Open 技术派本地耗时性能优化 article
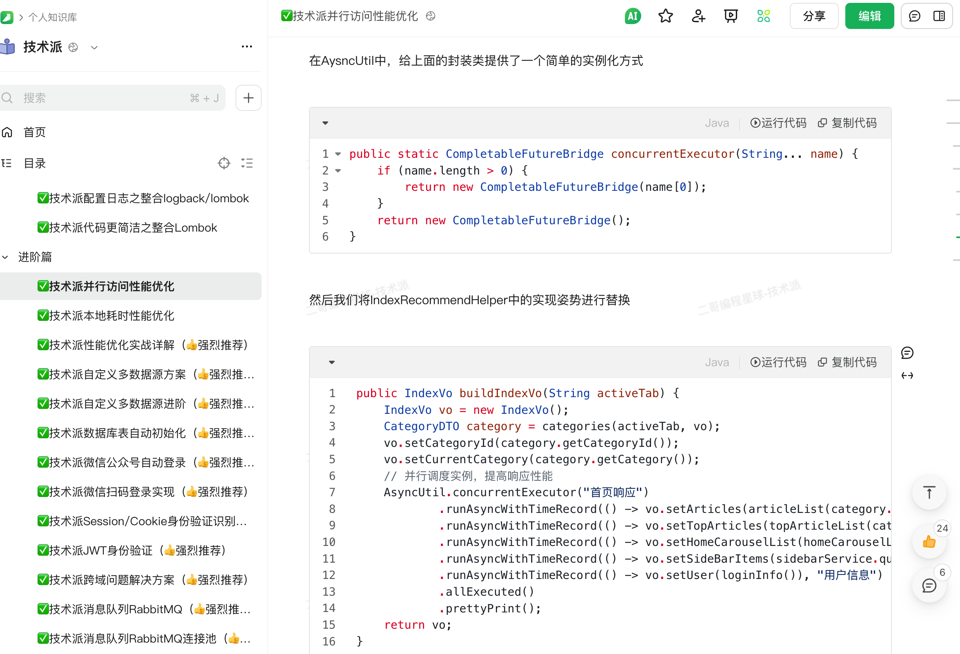Screen dimensions: 960x654 point(111,316)
